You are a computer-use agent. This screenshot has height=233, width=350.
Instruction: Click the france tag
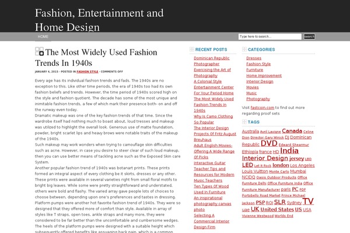point(265,151)
